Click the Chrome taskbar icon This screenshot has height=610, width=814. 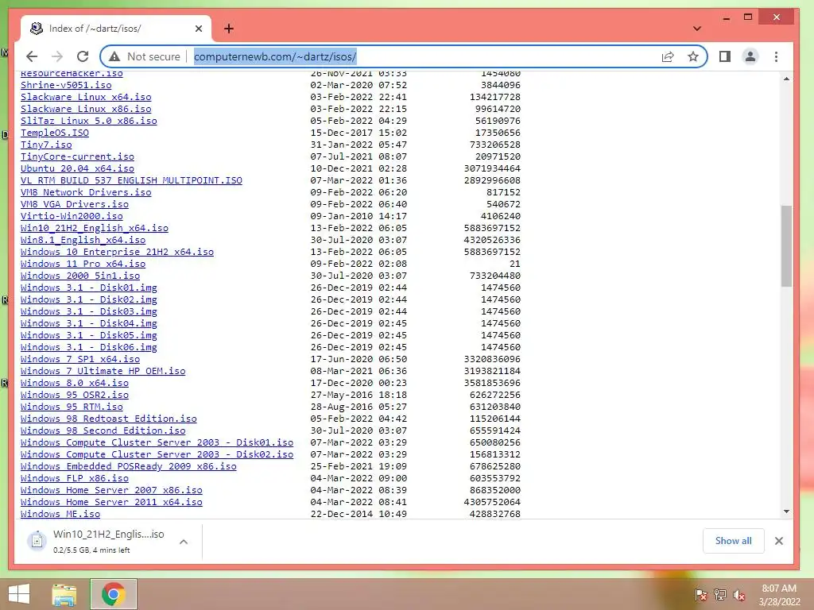(114, 594)
